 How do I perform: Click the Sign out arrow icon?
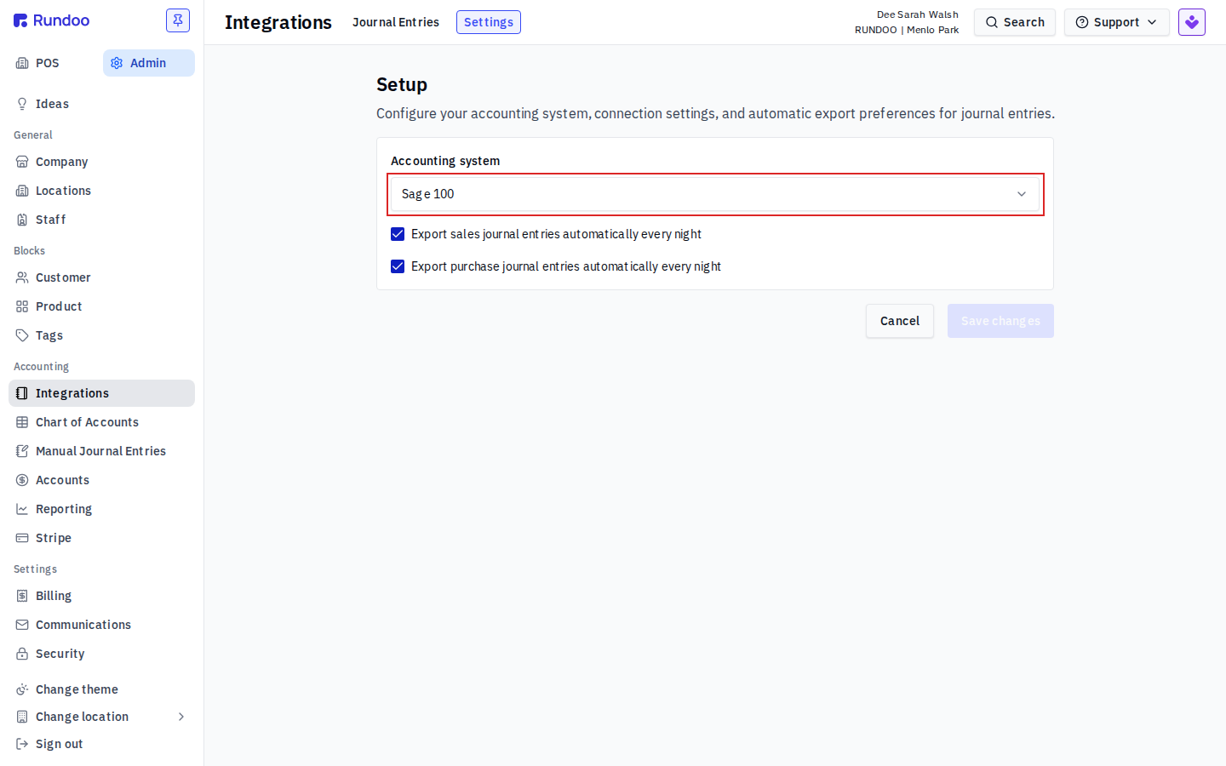coord(22,744)
